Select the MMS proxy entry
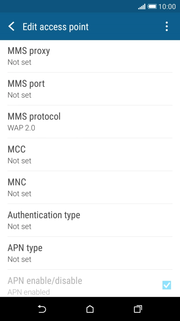The image size is (180, 321). [90, 56]
